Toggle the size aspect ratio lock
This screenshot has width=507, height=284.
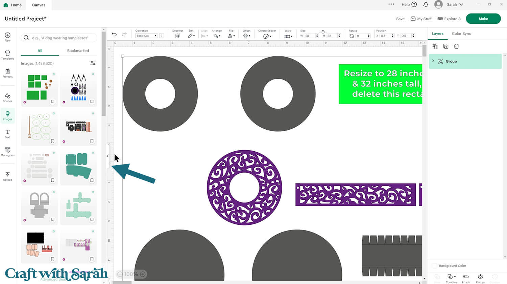pyautogui.click(x=323, y=31)
